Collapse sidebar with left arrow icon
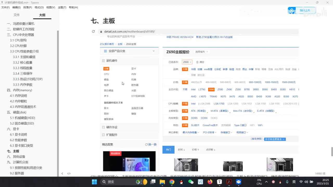The image size is (333, 187). pos(62,173)
